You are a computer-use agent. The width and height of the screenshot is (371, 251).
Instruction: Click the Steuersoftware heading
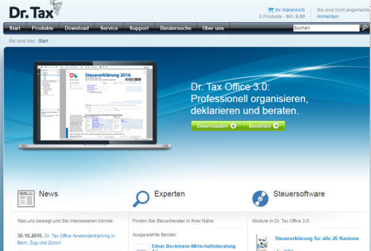(299, 194)
